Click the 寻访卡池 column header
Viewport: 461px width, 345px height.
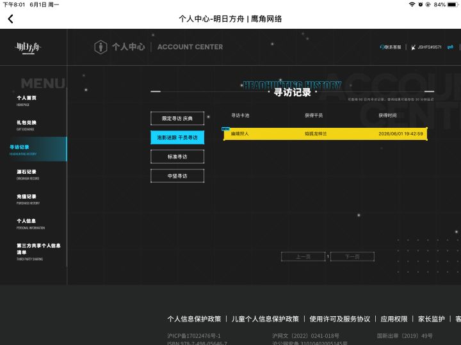(240, 115)
